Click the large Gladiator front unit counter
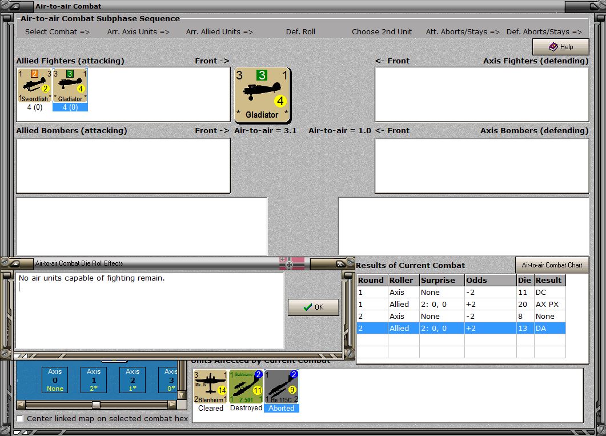Viewport: 606px width, 436px height. tap(262, 95)
